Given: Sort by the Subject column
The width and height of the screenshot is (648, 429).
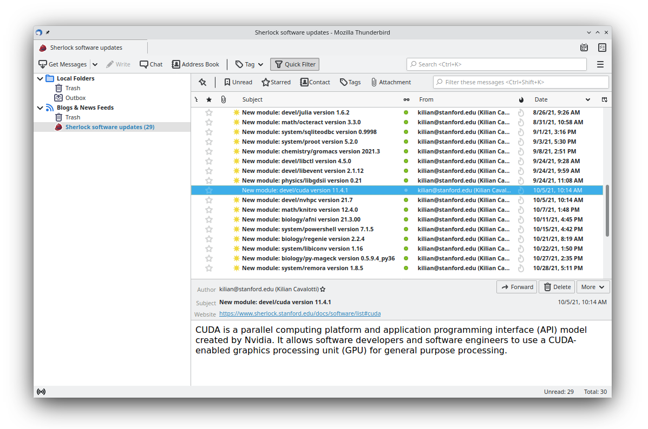Looking at the screenshot, I should pos(252,99).
